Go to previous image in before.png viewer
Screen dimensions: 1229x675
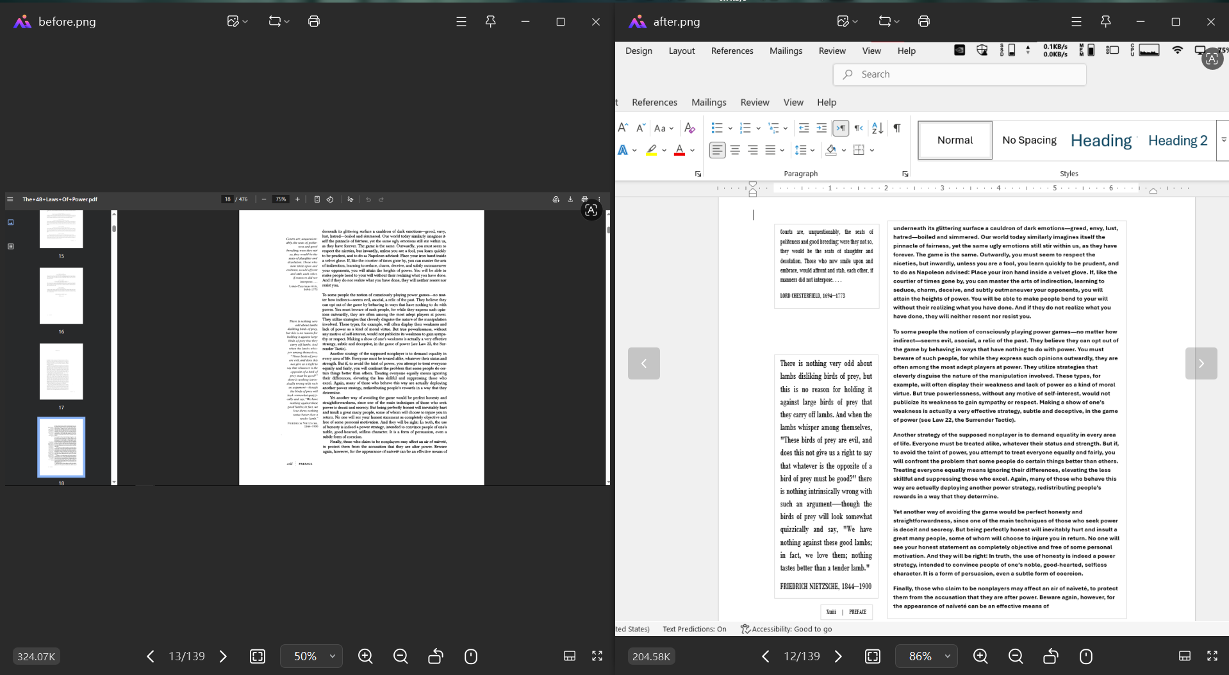point(151,656)
